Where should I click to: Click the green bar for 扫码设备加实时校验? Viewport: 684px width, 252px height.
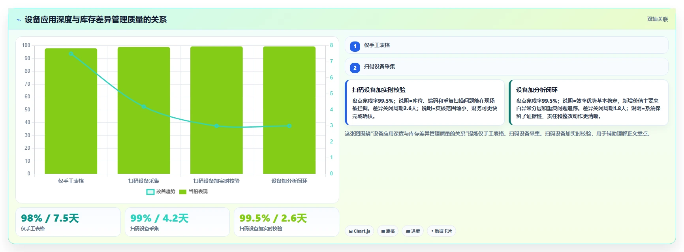(x=216, y=110)
